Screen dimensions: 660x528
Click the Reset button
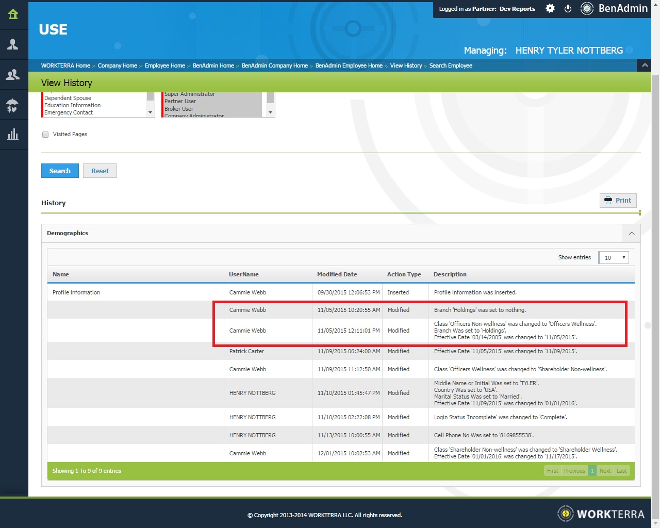100,171
